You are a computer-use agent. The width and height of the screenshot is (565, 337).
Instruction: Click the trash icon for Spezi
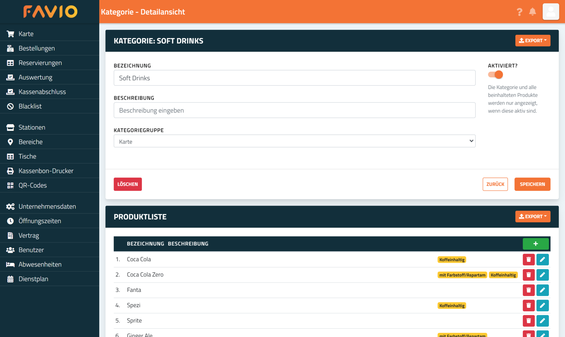(x=529, y=305)
